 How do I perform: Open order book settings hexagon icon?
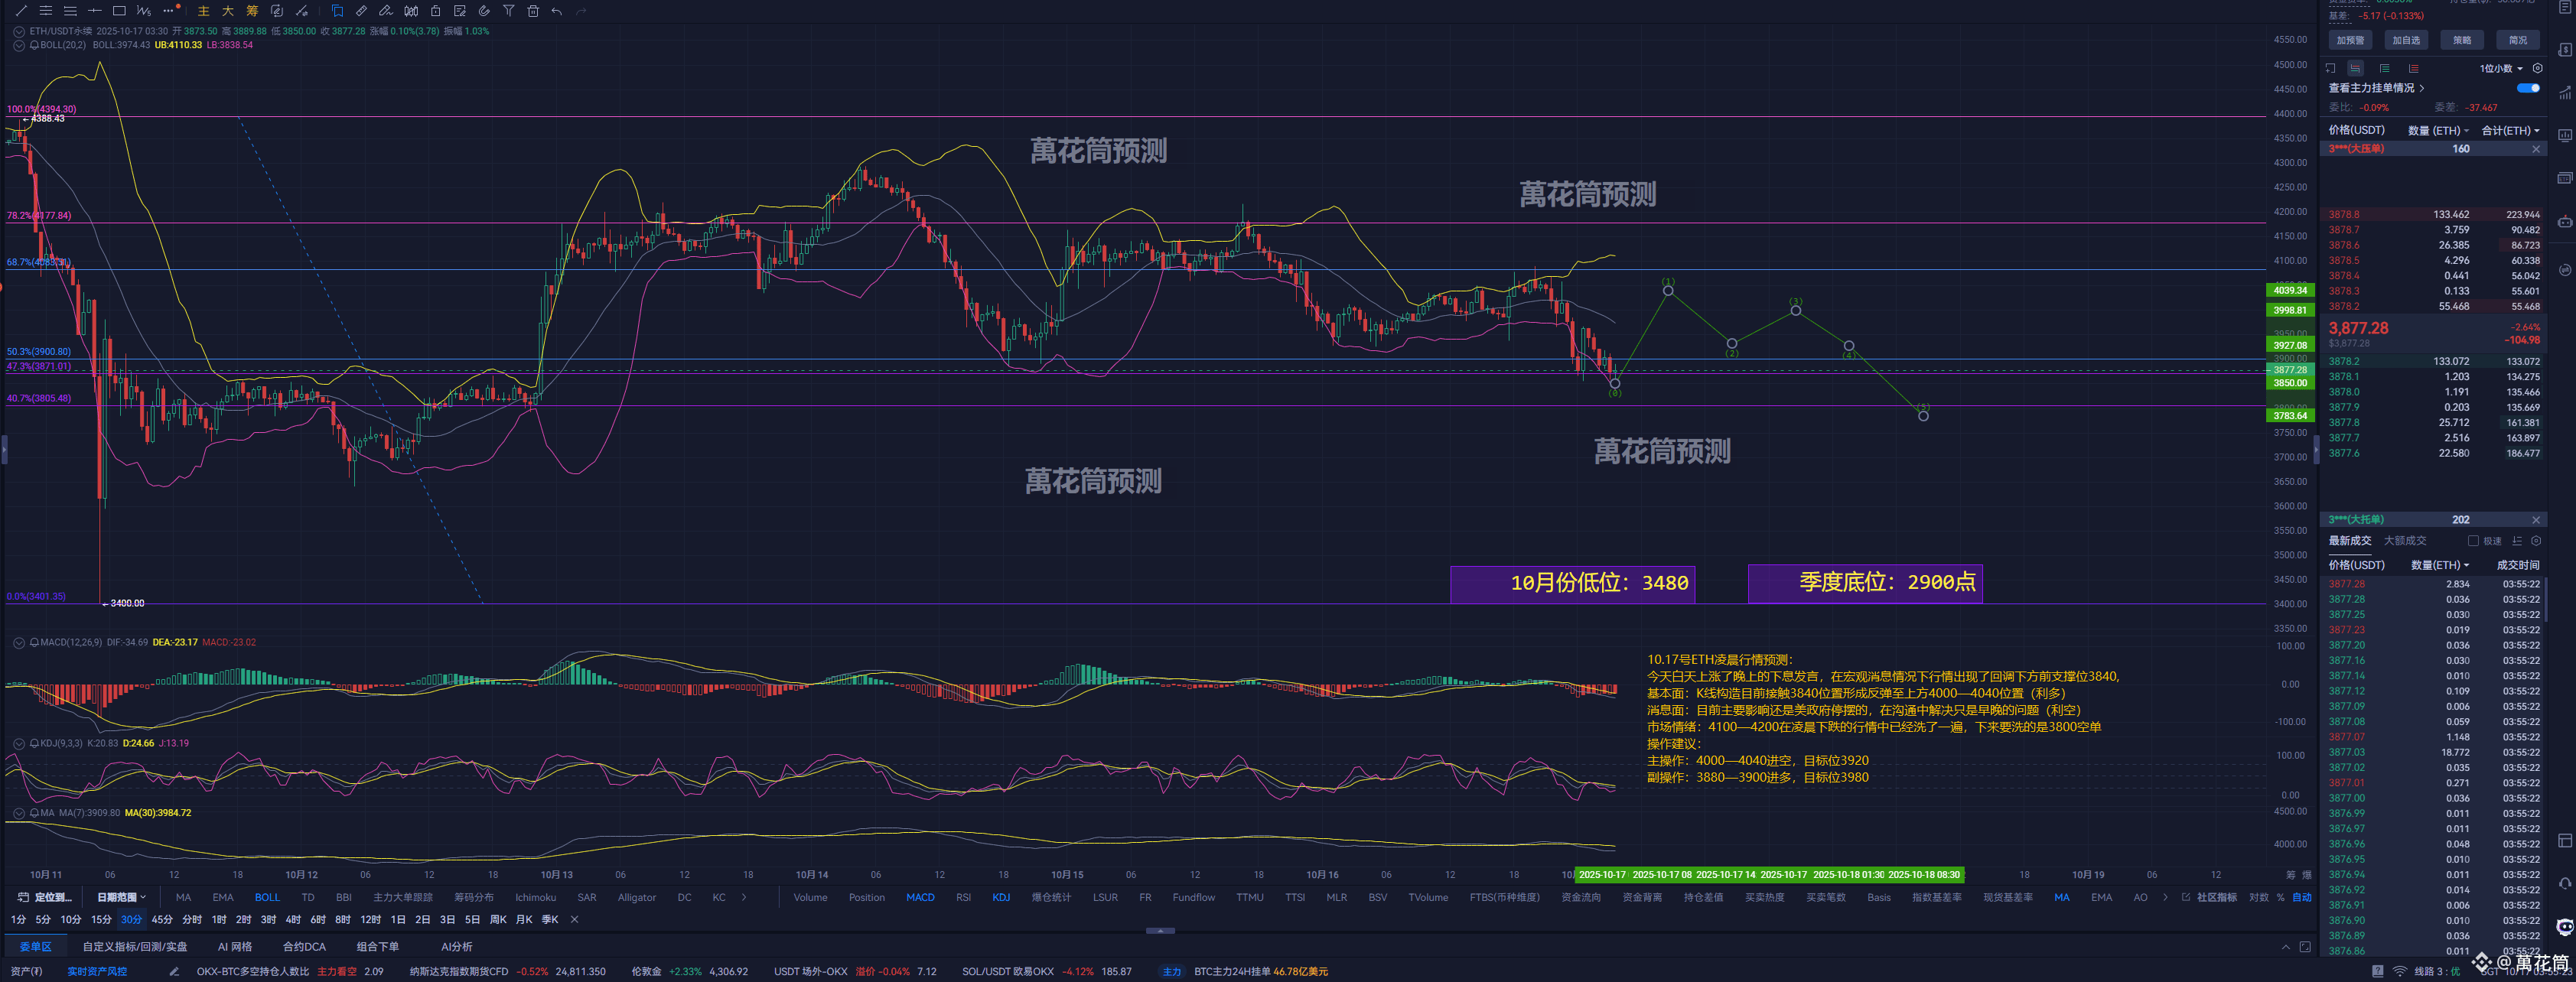[x=2537, y=69]
